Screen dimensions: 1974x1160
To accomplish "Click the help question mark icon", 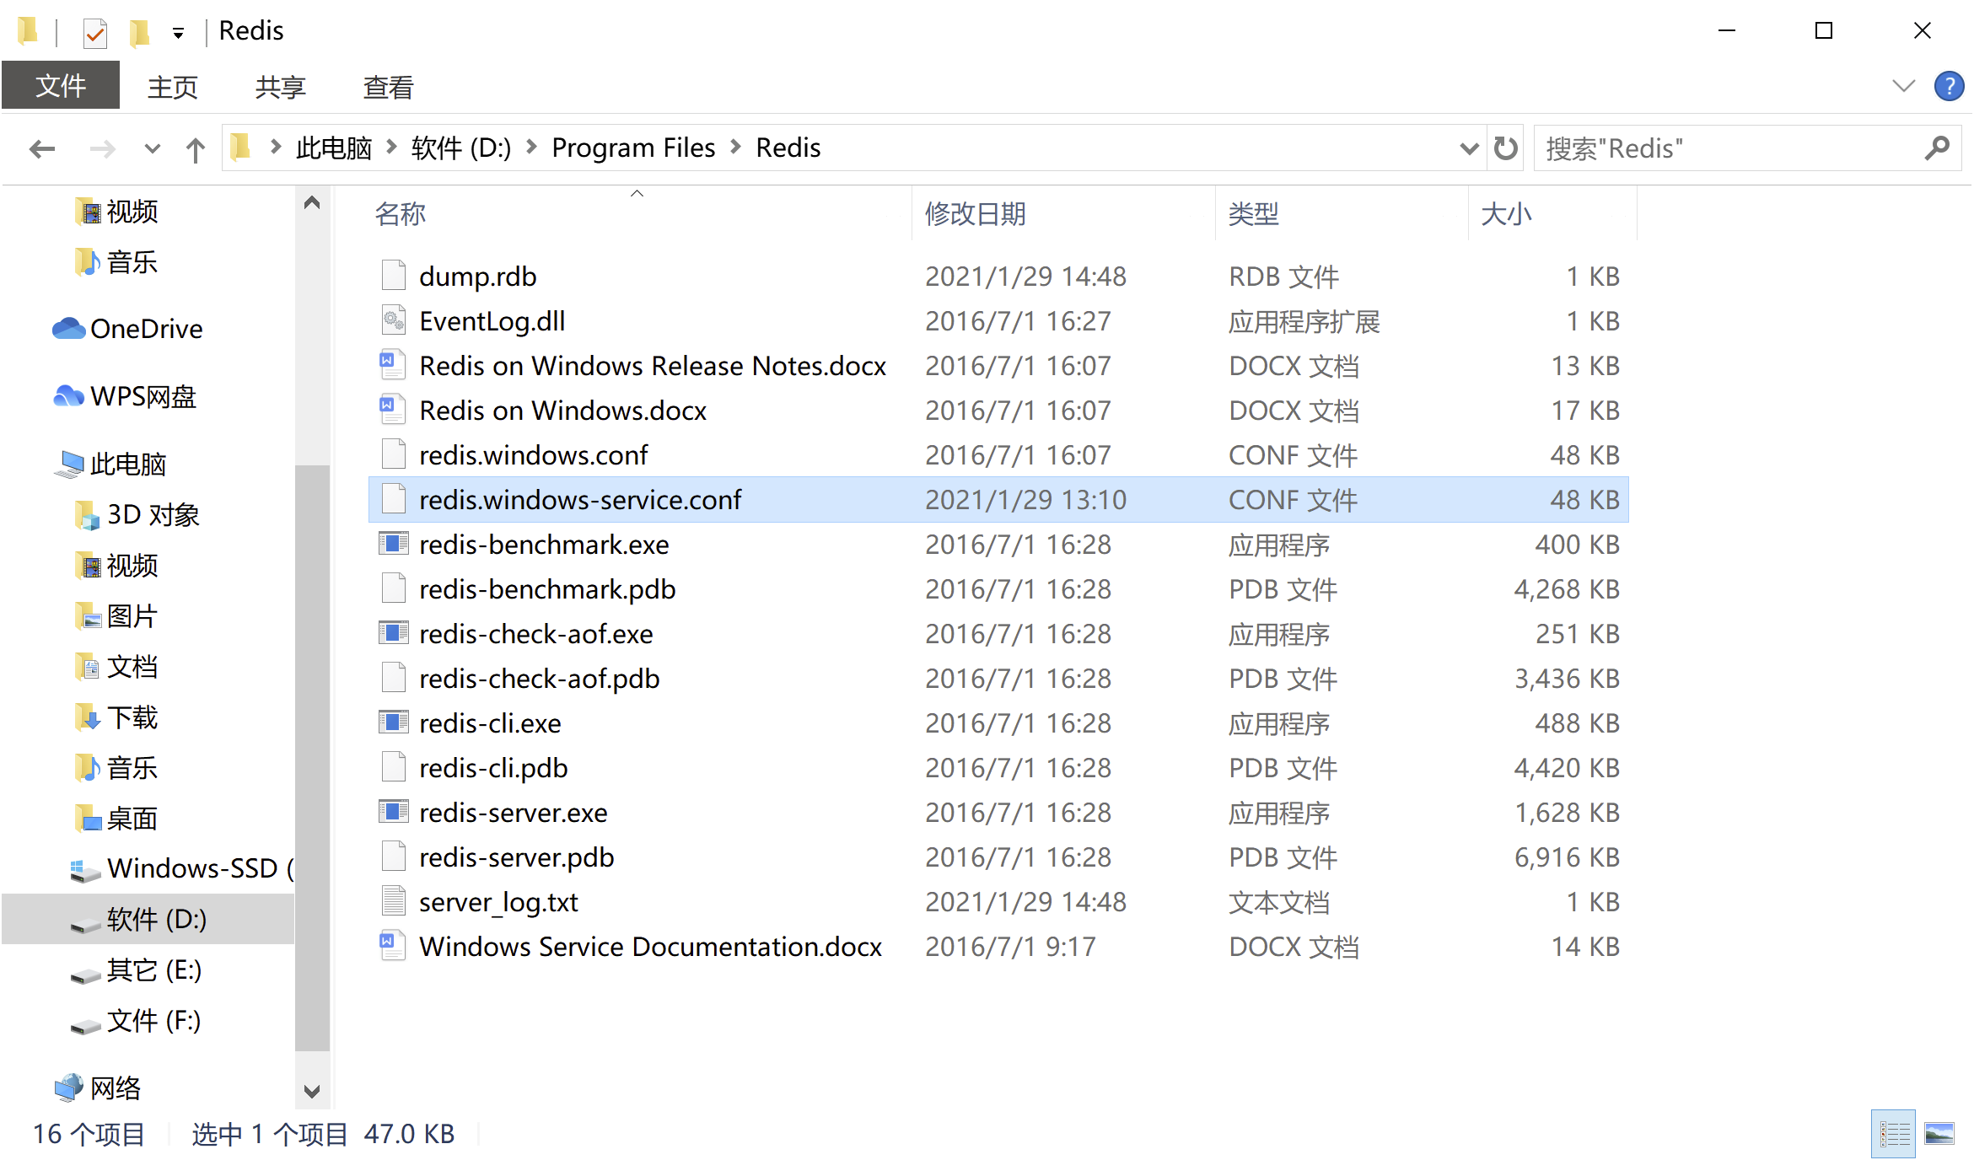I will 1949,86.
